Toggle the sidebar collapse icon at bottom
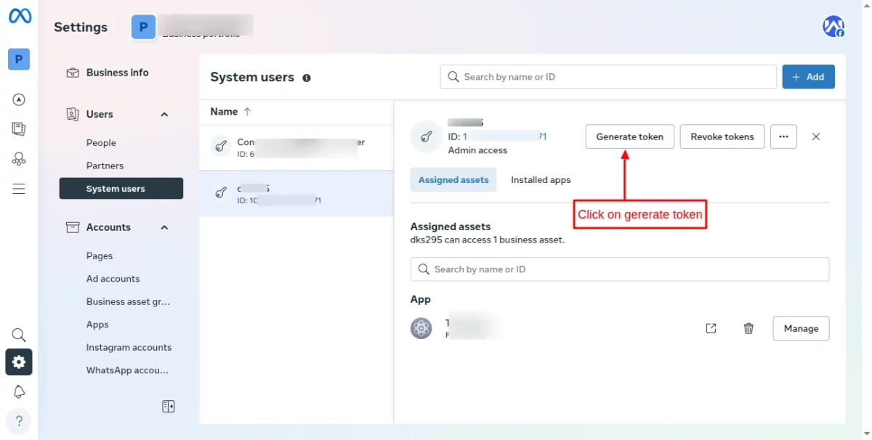 click(x=168, y=407)
